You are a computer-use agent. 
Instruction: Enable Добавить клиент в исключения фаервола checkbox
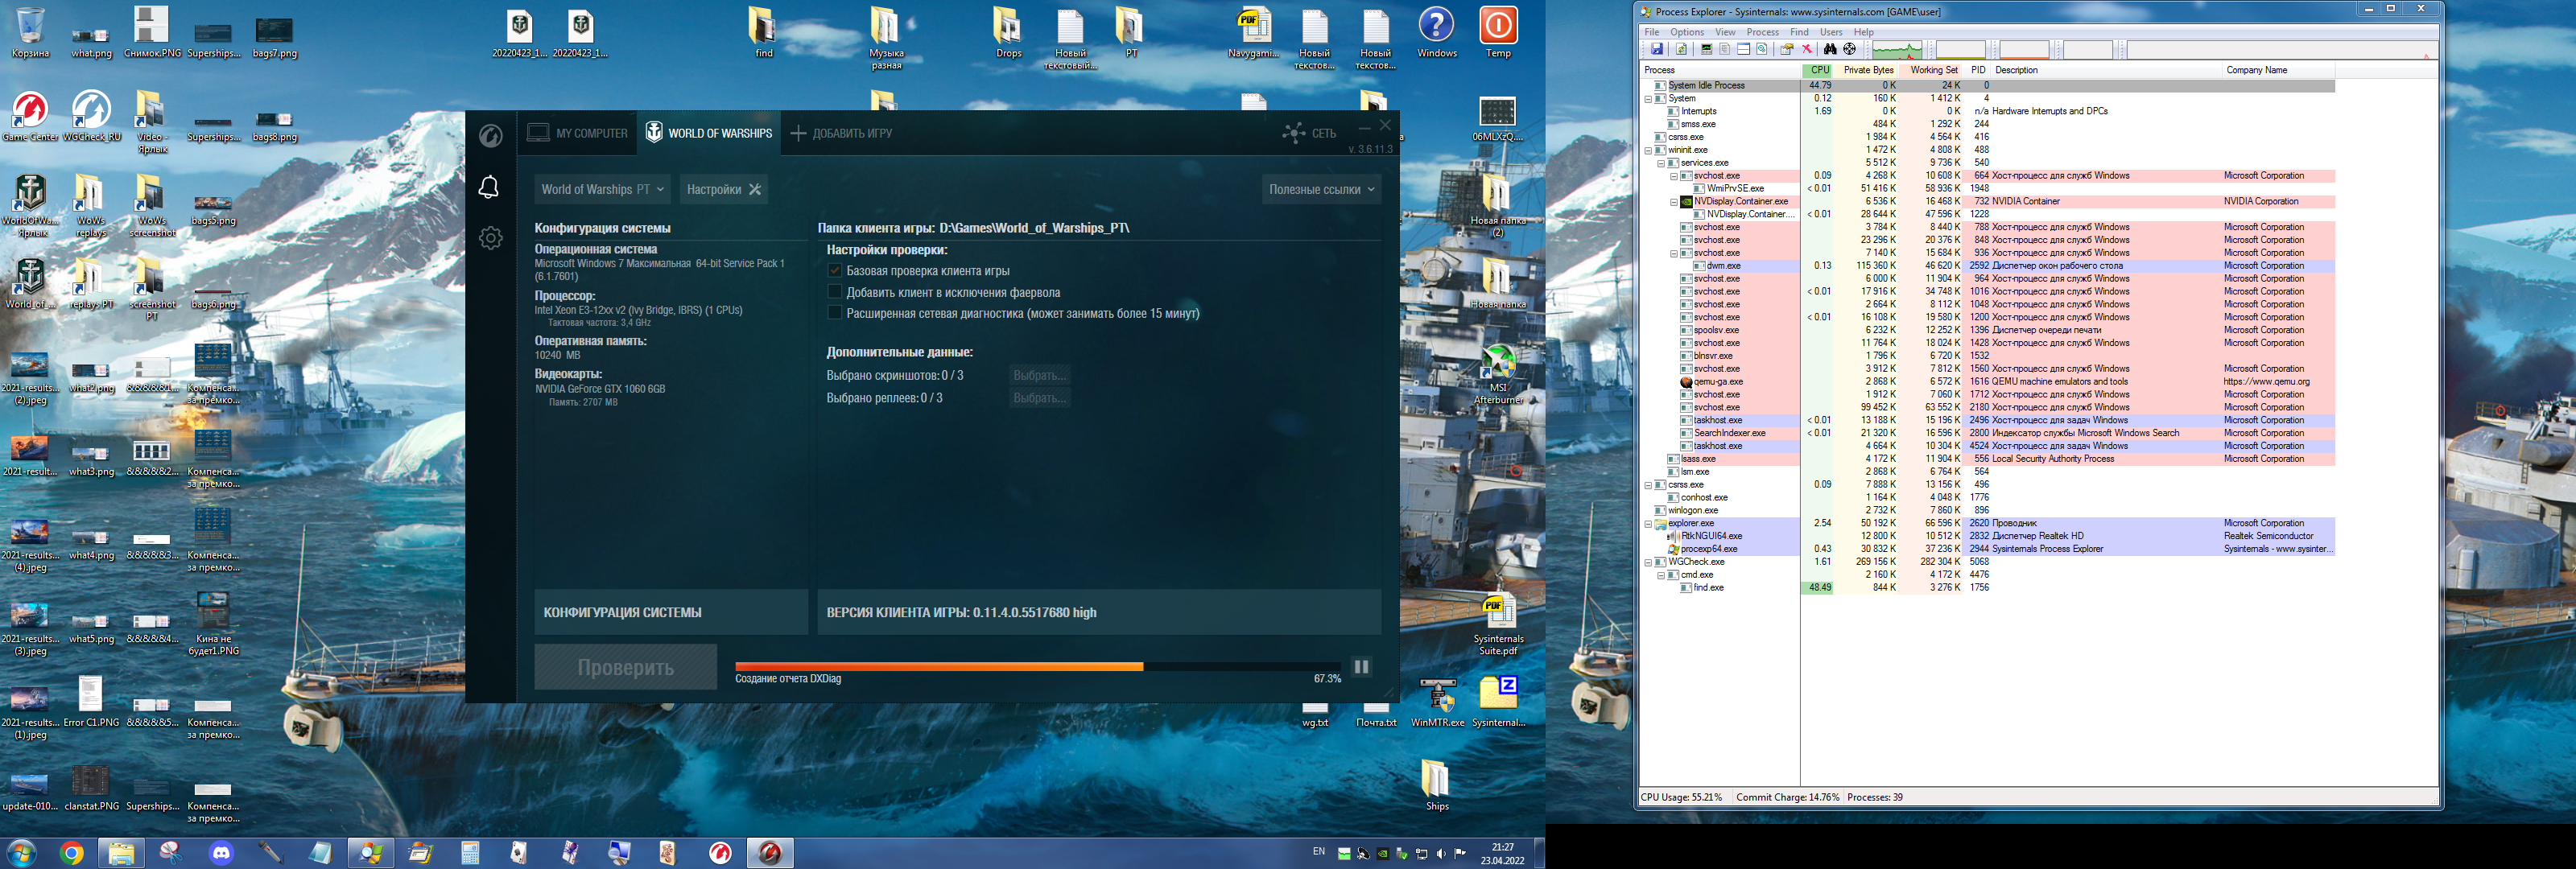pos(834,292)
